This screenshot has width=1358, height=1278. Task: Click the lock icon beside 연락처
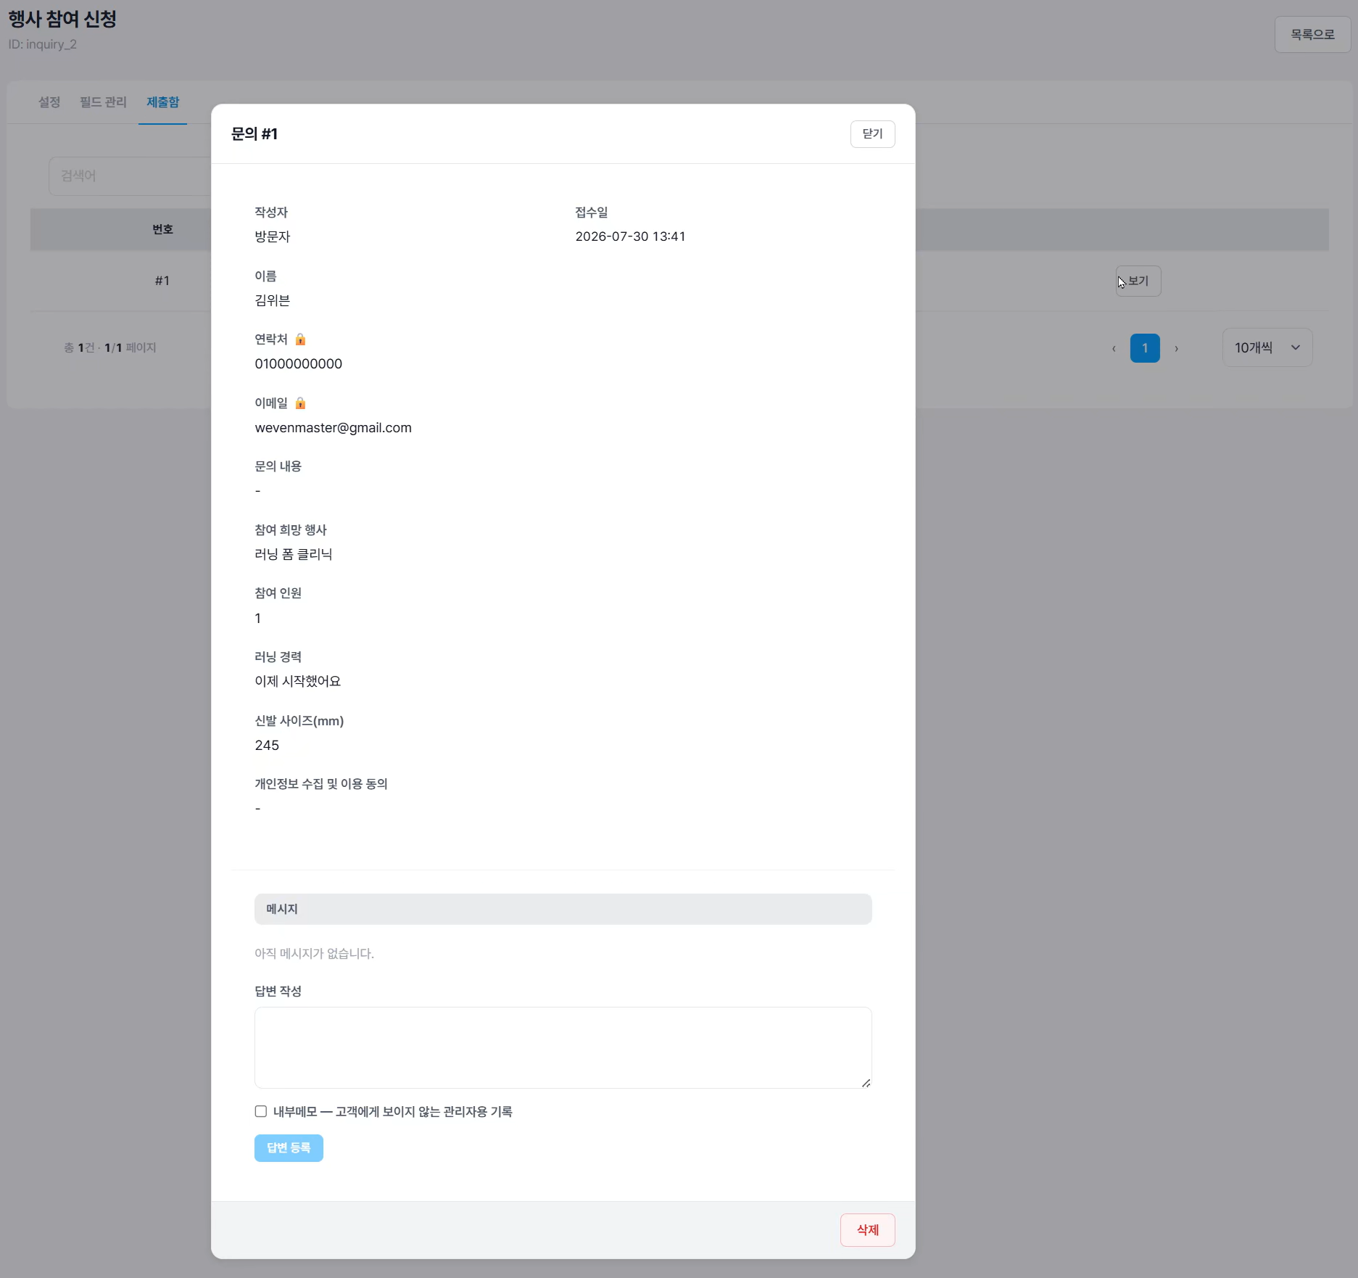click(300, 339)
